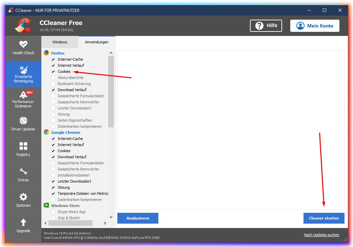Select the Google Chrome group heading
Image resolution: width=353 pixels, height=247 pixels.
coord(66,132)
